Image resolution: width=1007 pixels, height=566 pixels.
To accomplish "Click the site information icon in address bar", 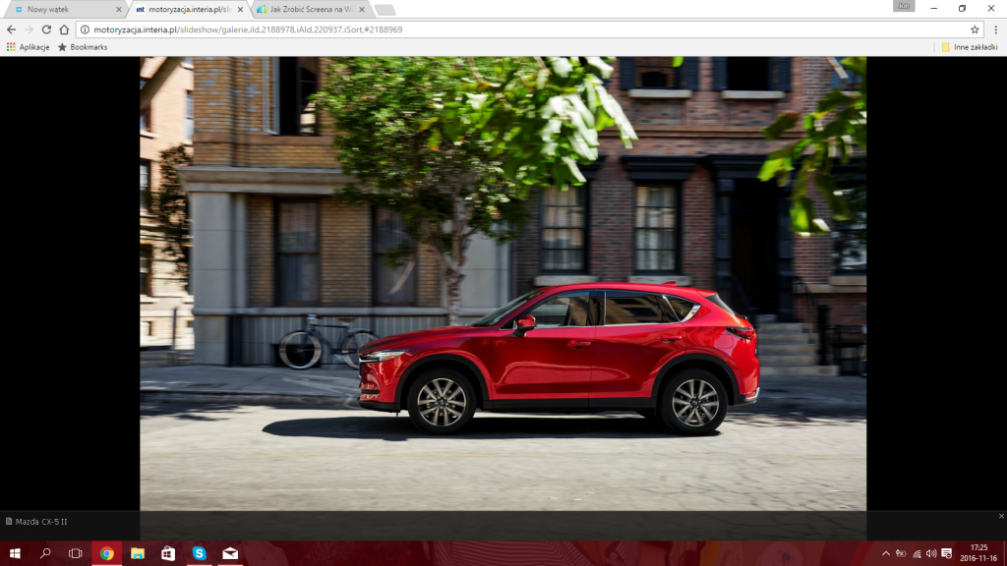I will (86, 29).
